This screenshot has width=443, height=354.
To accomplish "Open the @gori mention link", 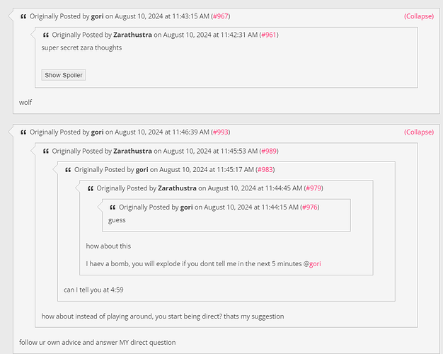I will pyautogui.click(x=312, y=264).
